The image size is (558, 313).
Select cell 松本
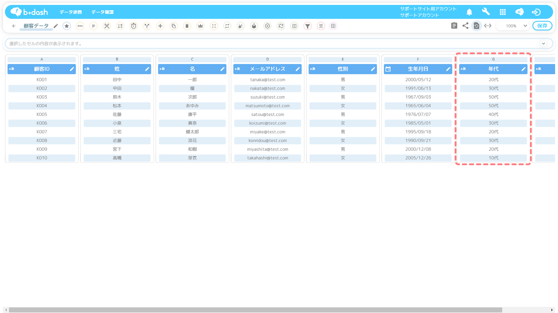click(117, 106)
